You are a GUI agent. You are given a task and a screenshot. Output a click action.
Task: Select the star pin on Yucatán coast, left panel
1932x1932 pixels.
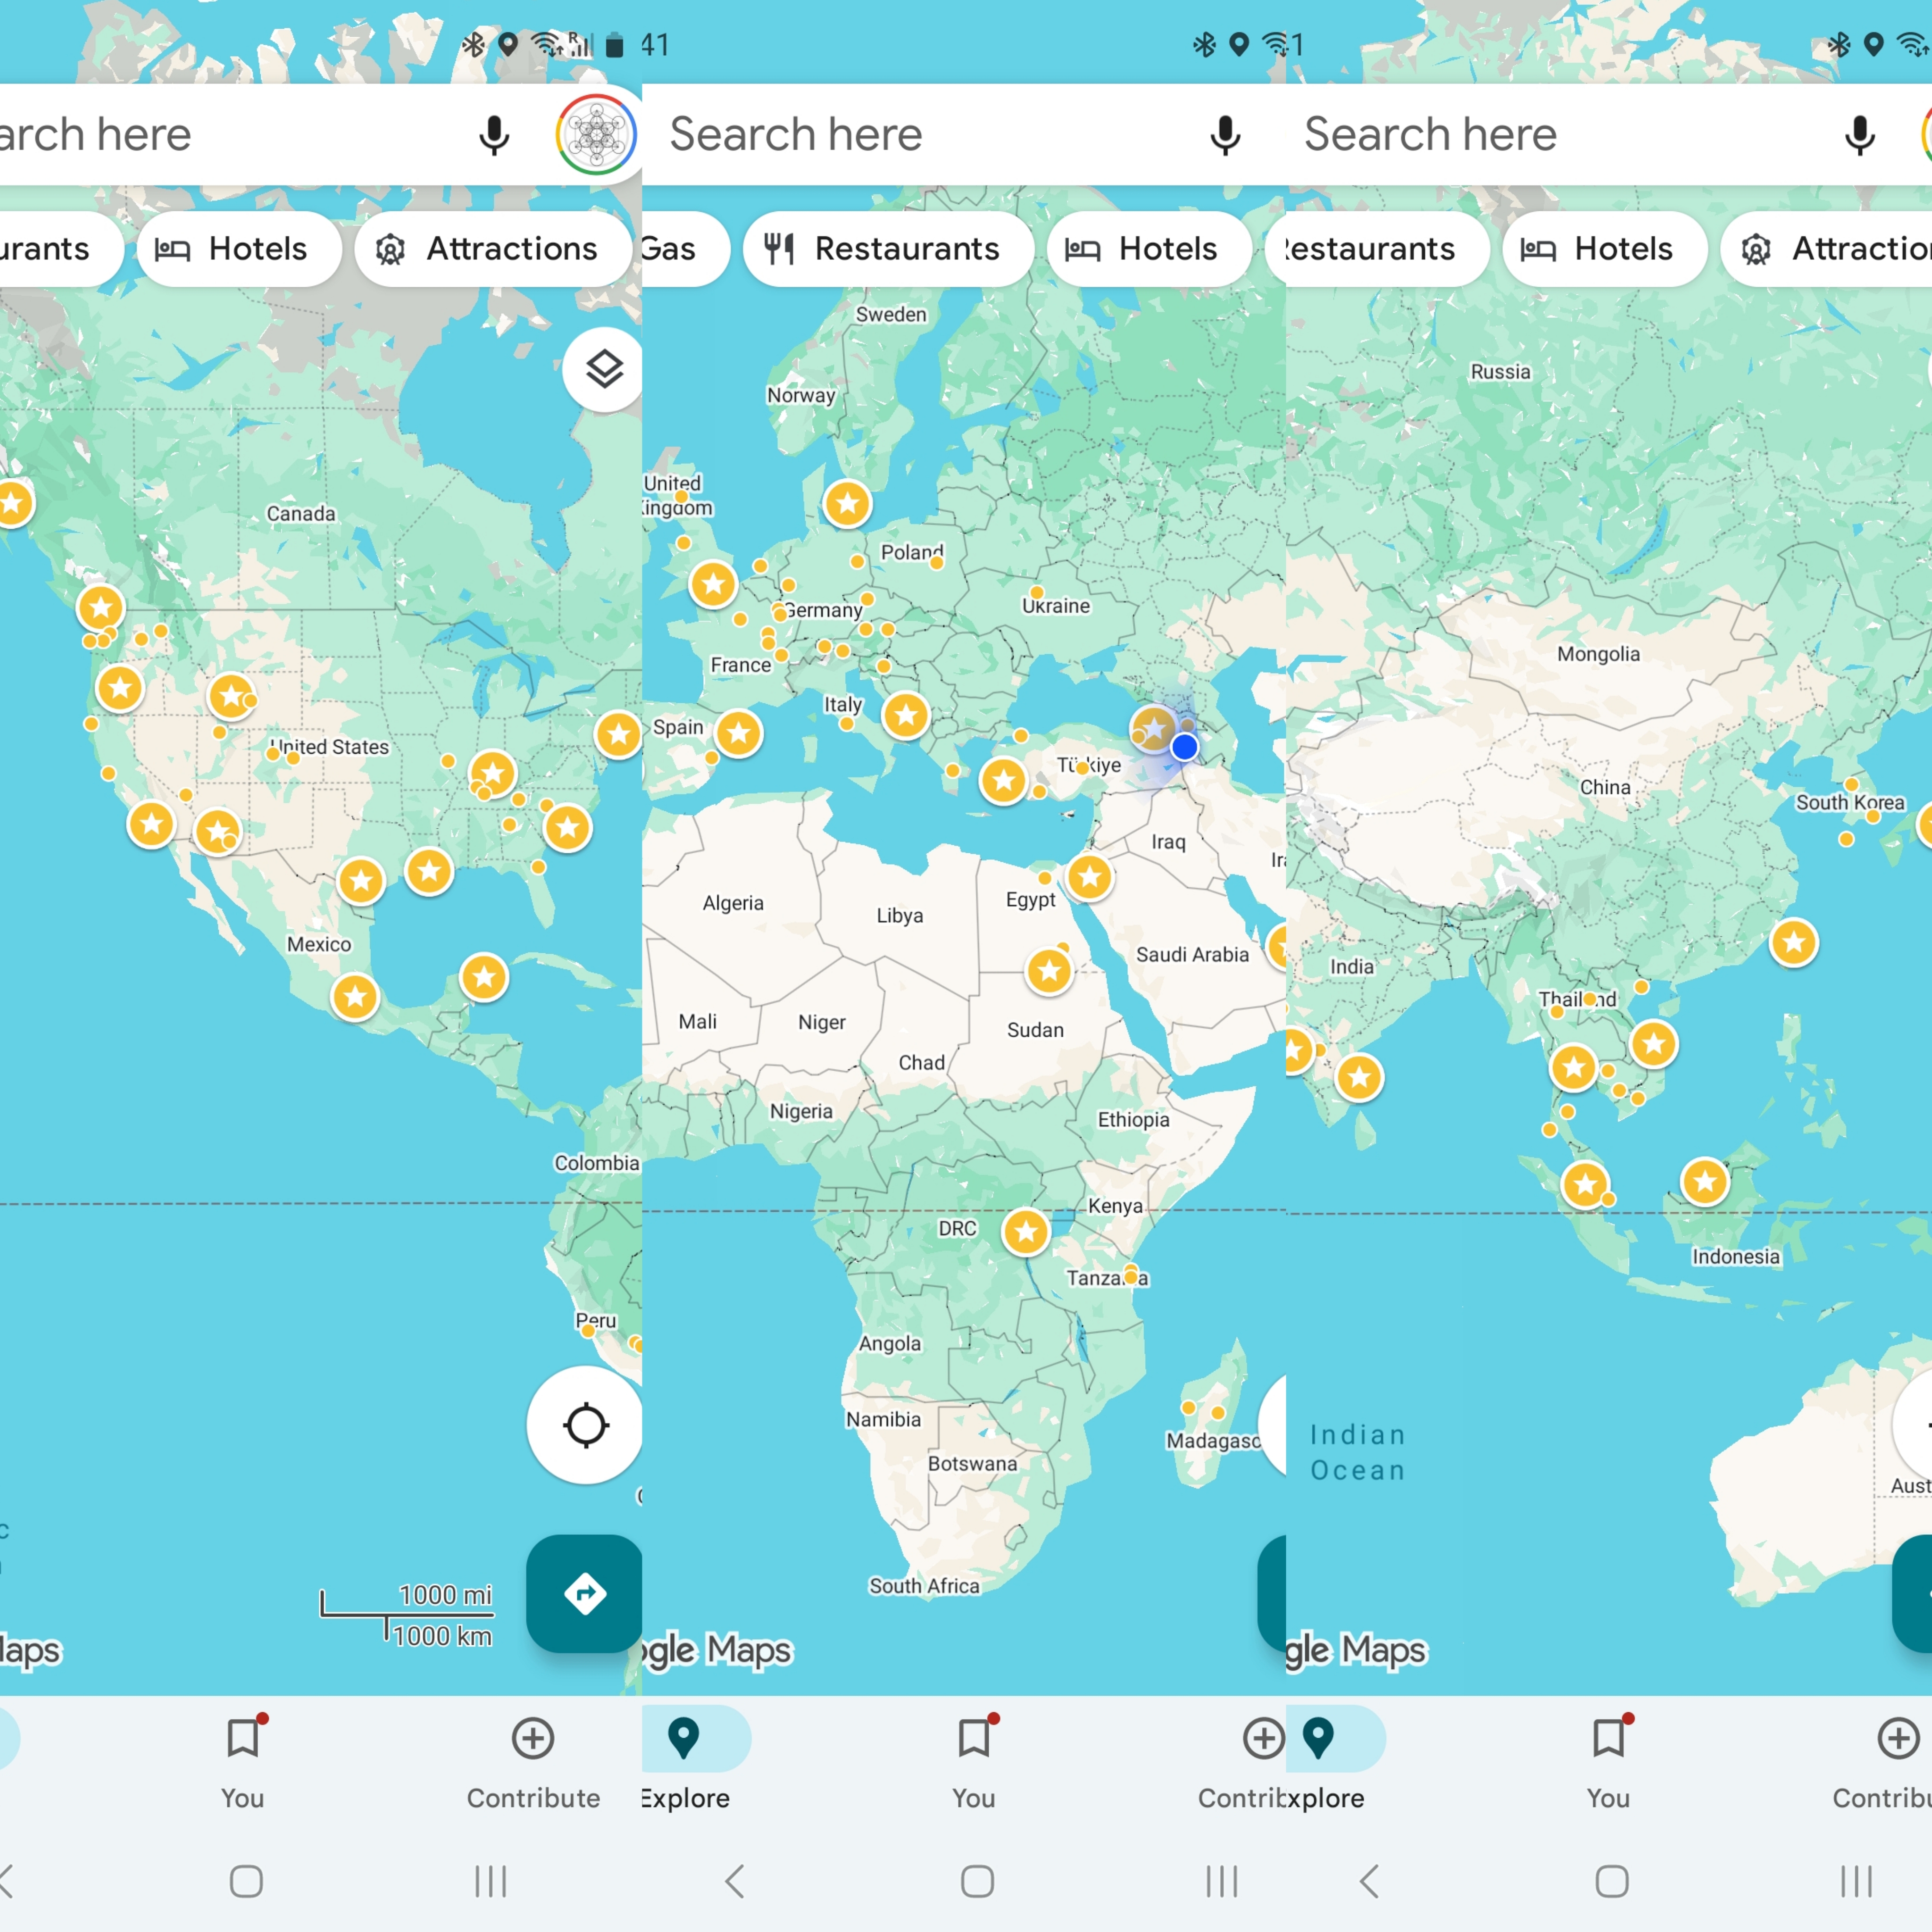point(484,977)
